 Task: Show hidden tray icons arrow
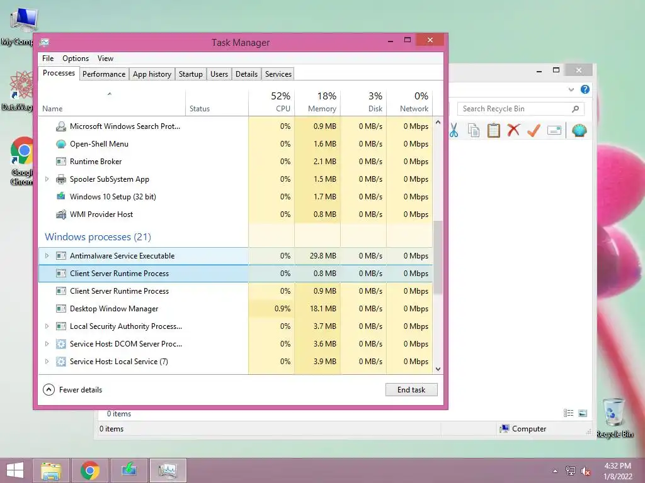[555, 471]
